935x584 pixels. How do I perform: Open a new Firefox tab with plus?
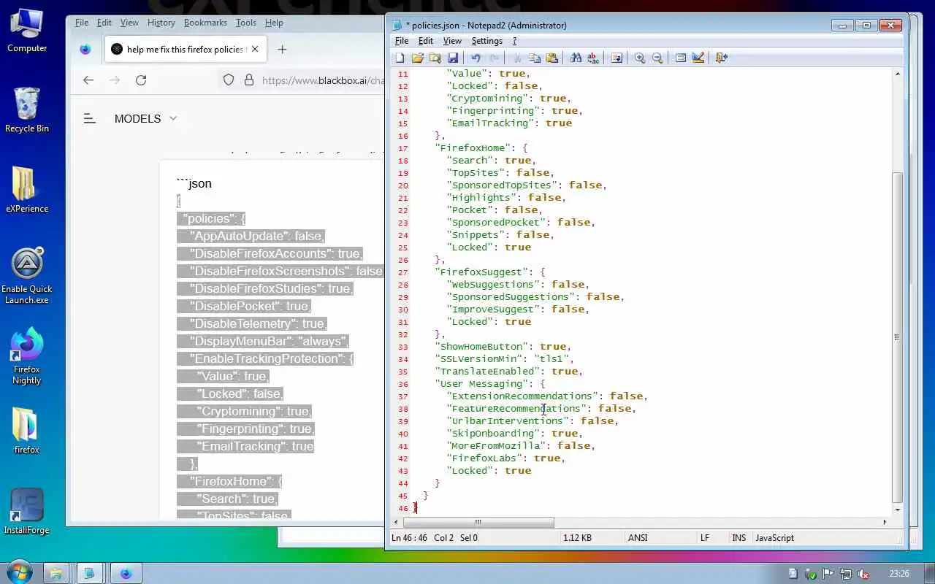(x=282, y=49)
